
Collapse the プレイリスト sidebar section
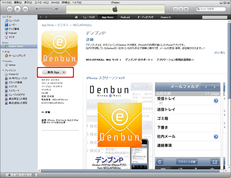[3, 70]
